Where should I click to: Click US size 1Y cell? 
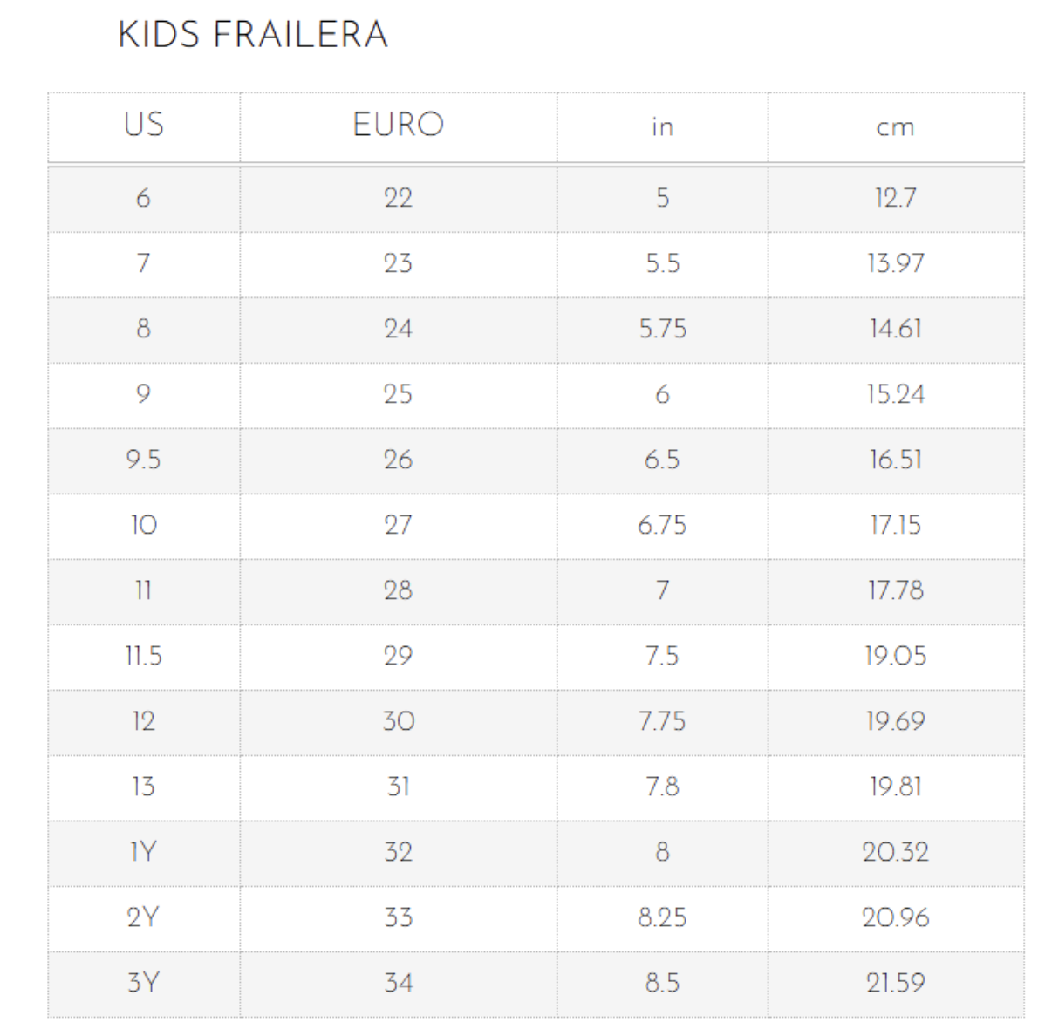click(x=144, y=852)
